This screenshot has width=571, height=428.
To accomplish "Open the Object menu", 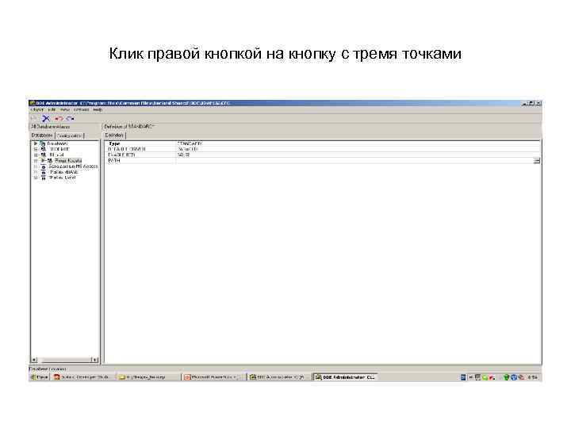I will click(x=37, y=109).
